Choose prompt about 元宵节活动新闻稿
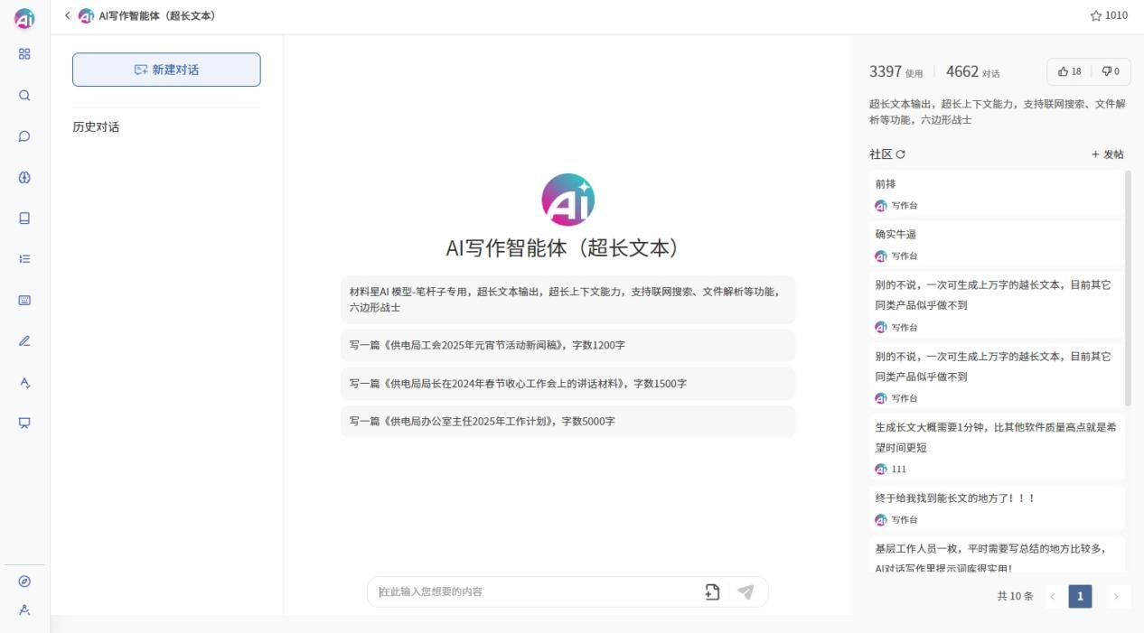Screen dimensions: 1144x633 [x=567, y=345]
